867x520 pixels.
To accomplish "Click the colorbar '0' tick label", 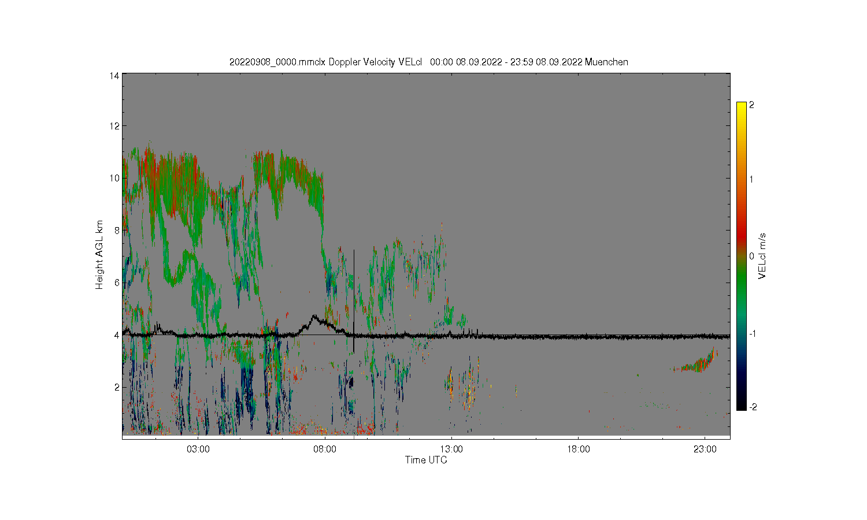I will 751,256.
